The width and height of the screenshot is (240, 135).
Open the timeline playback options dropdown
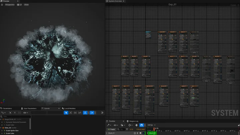[123, 125]
